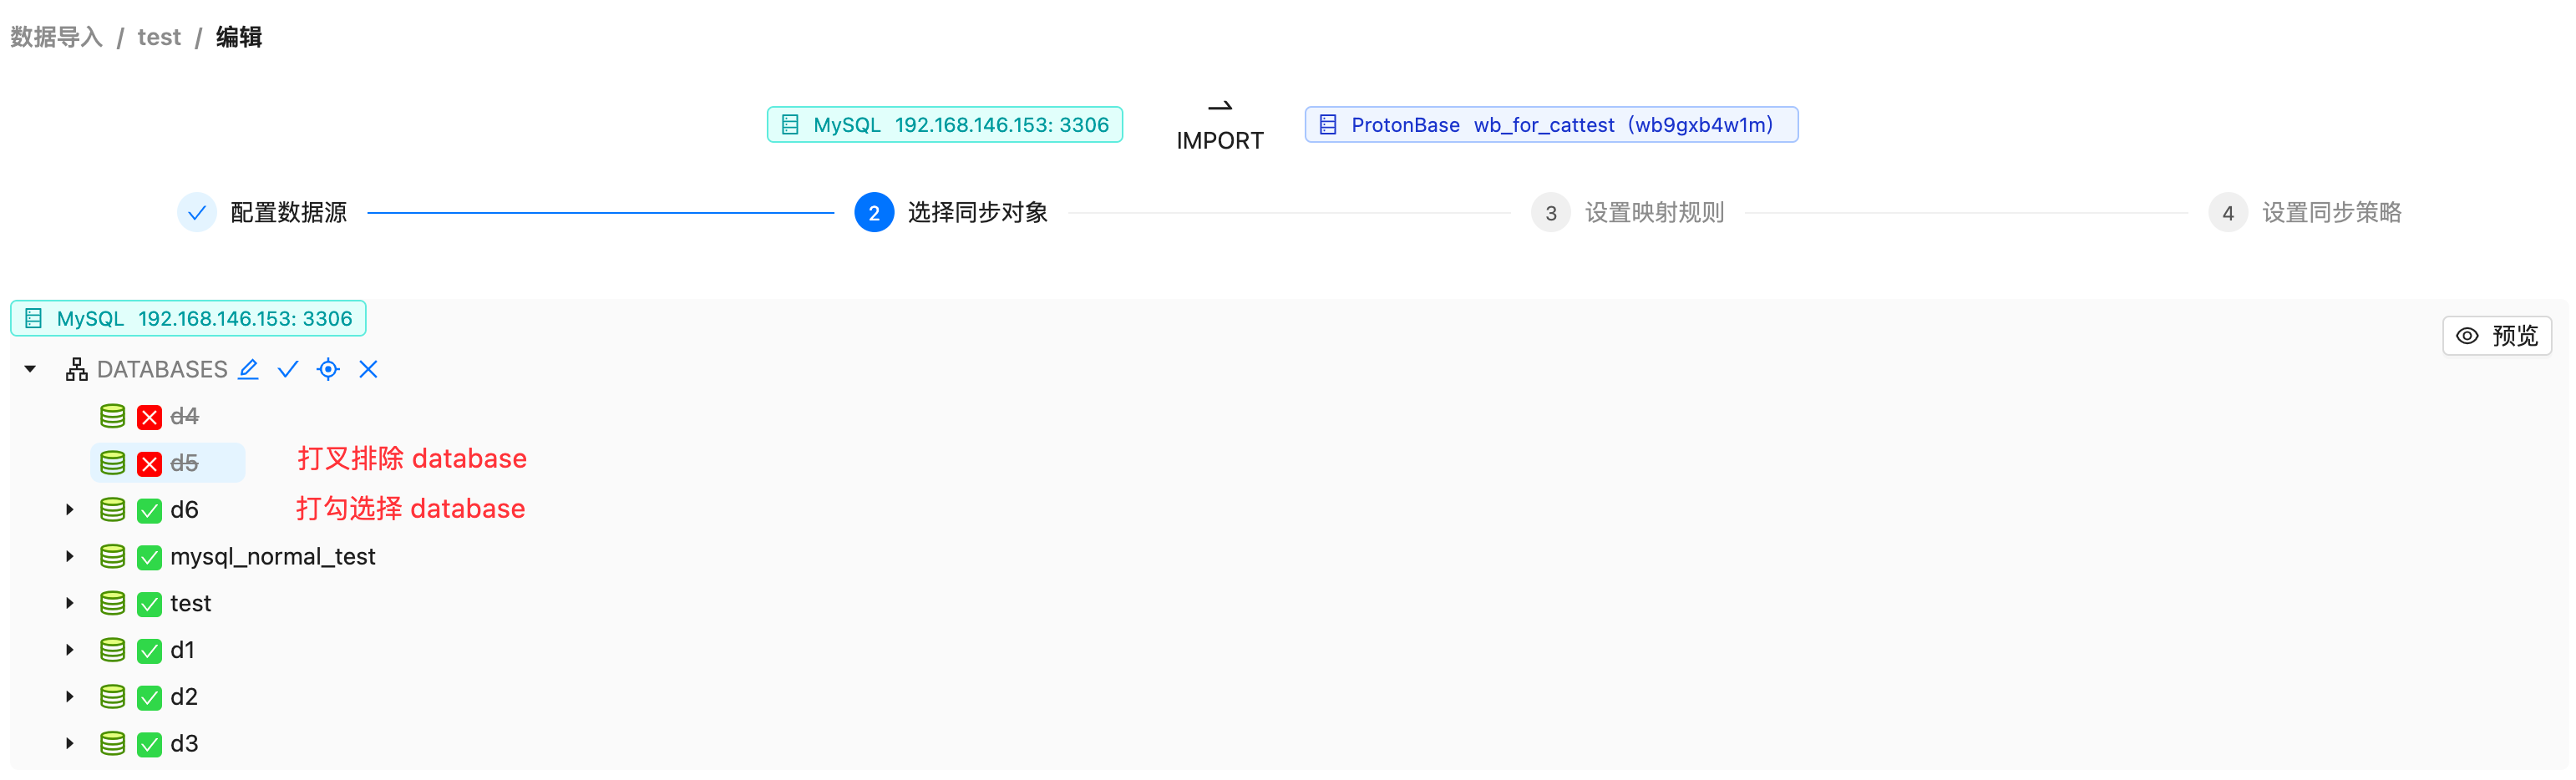Open step 4 设置同步策略
This screenshot has width=2576, height=780.
click(x=2305, y=212)
